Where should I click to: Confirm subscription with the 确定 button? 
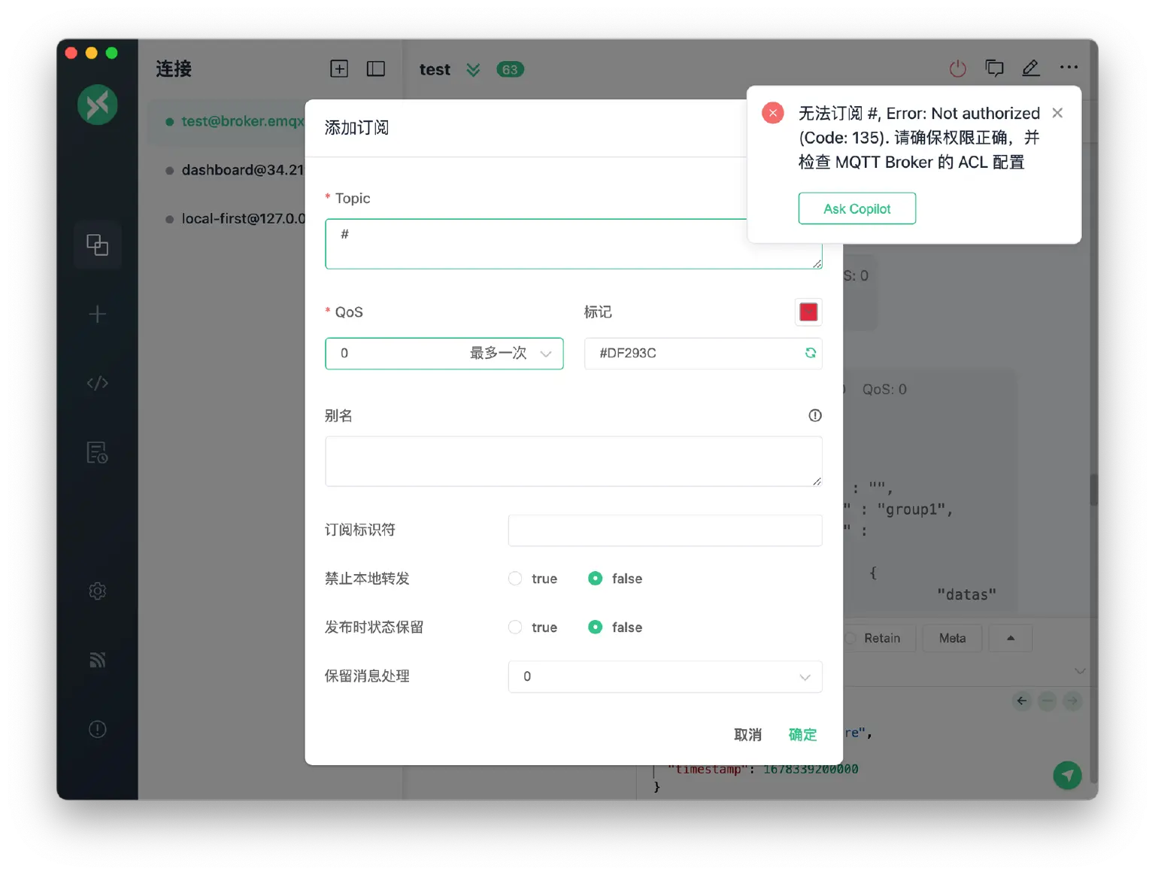coord(802,734)
